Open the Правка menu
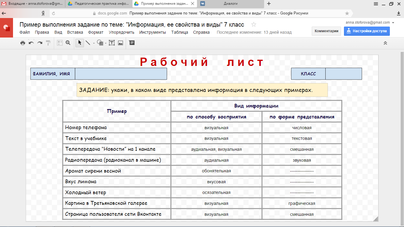 (42, 32)
